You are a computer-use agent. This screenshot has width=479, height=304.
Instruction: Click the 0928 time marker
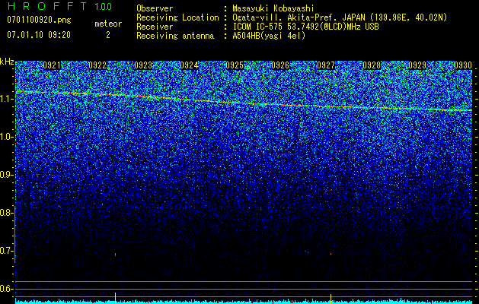(x=372, y=65)
